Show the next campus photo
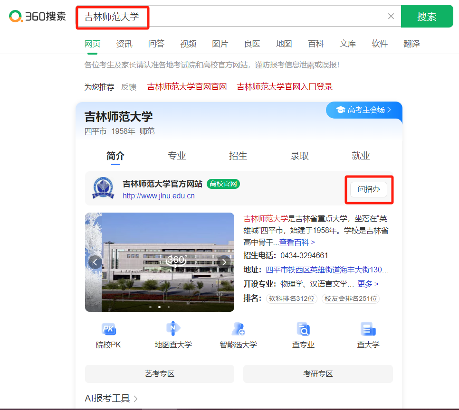This screenshot has width=459, height=410. point(224,262)
